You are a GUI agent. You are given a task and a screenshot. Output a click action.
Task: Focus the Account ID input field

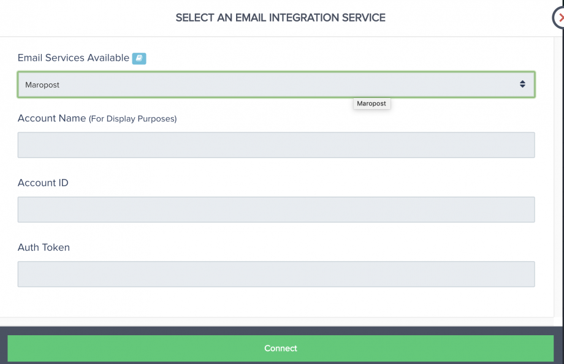[x=276, y=210]
